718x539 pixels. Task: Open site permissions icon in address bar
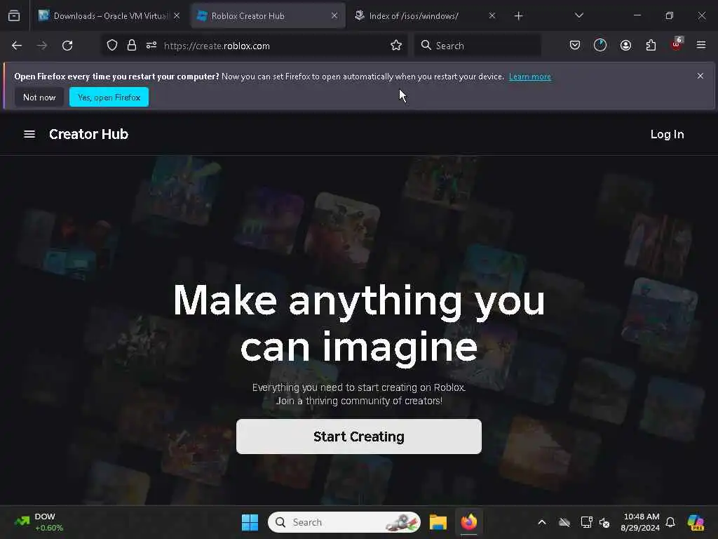(x=151, y=46)
